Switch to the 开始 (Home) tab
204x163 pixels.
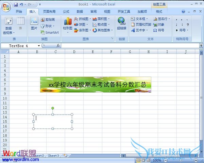click(19, 12)
